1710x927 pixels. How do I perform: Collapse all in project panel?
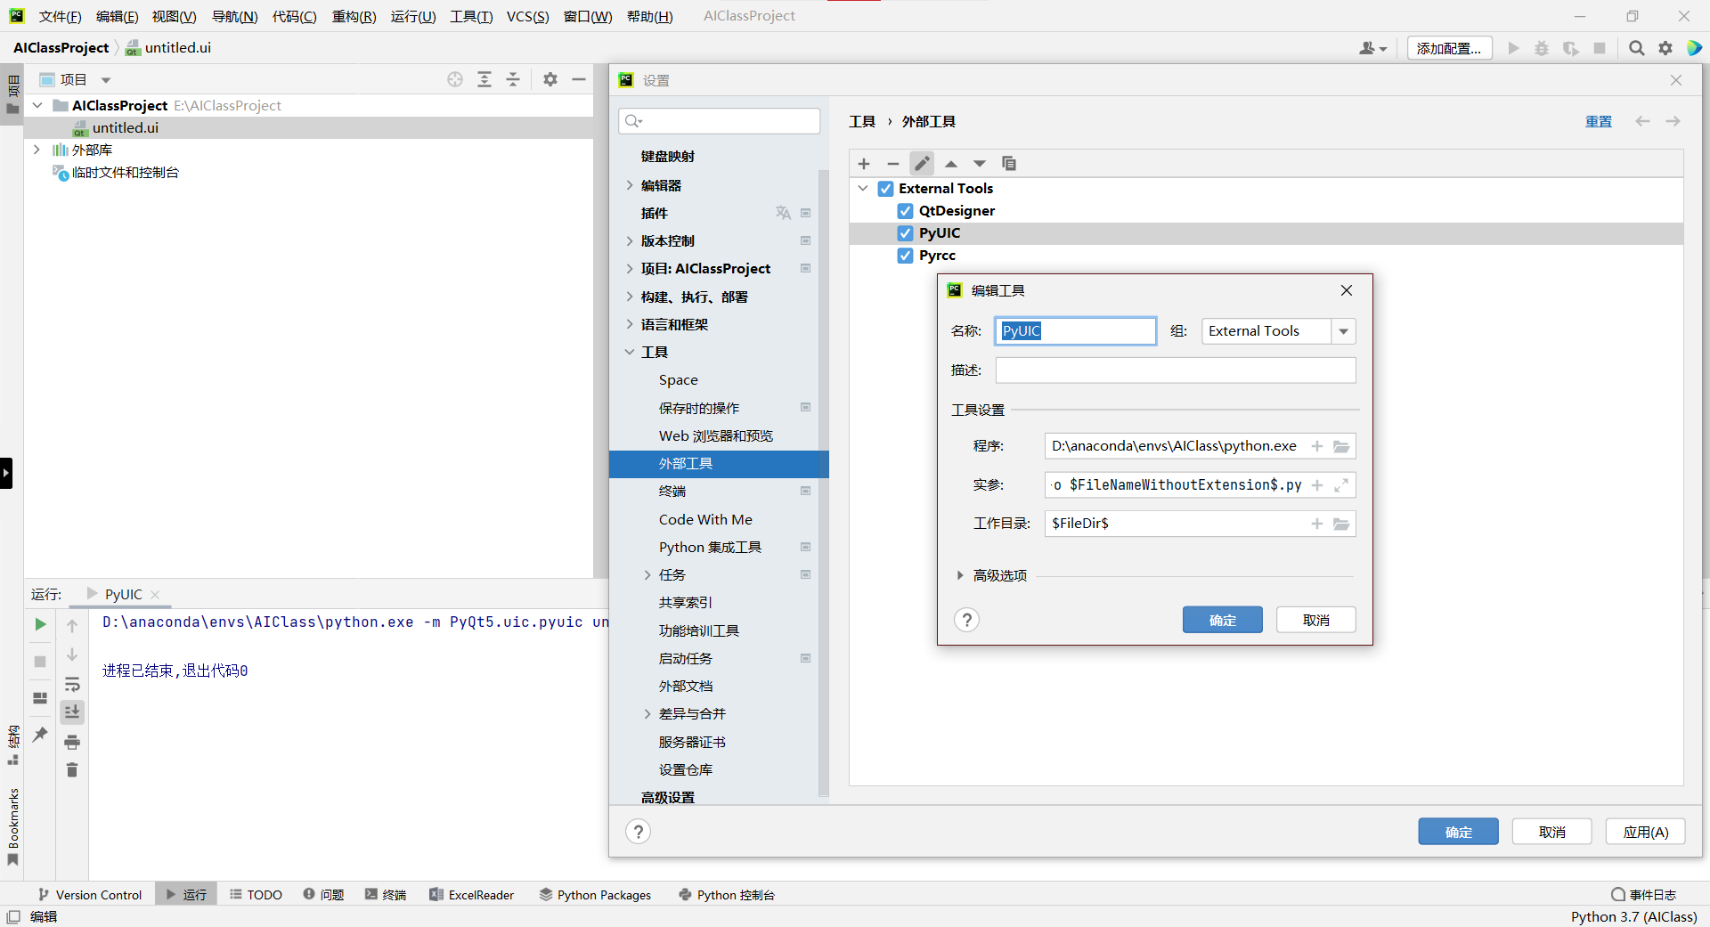[513, 79]
